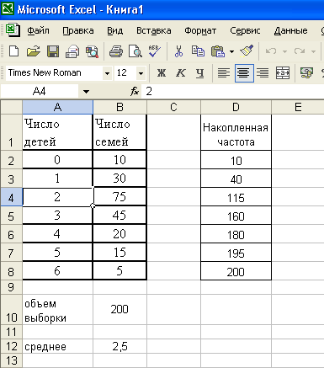
Task: Select the Format Painter brush
Action: tap(247, 51)
